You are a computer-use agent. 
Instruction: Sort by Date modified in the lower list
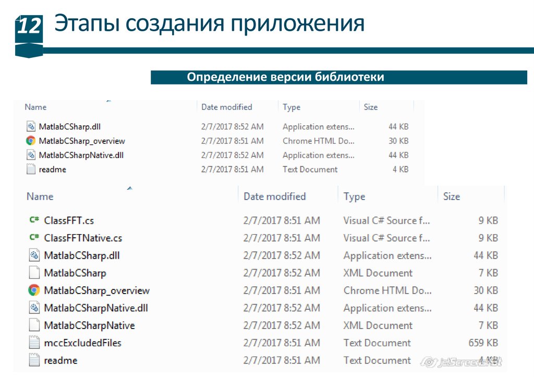coord(274,197)
